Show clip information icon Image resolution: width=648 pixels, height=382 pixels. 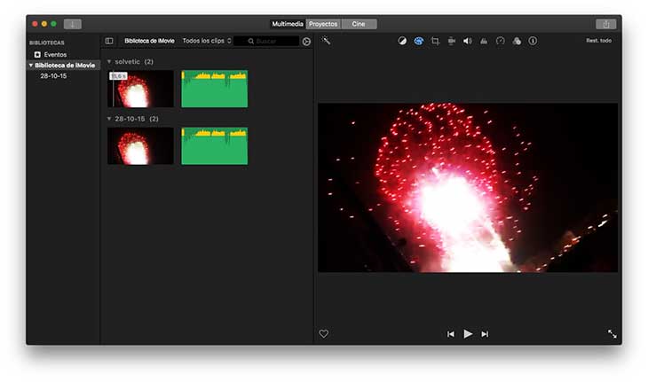533,41
